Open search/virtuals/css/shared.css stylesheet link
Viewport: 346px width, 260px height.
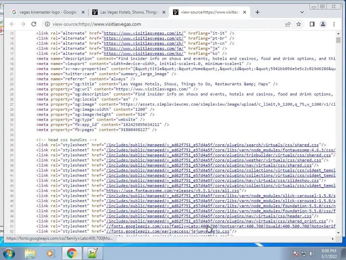point(213,145)
